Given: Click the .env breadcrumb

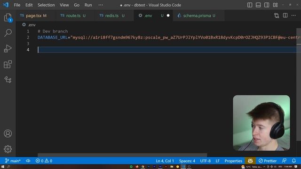Looking at the screenshot, I should click(x=29, y=25).
